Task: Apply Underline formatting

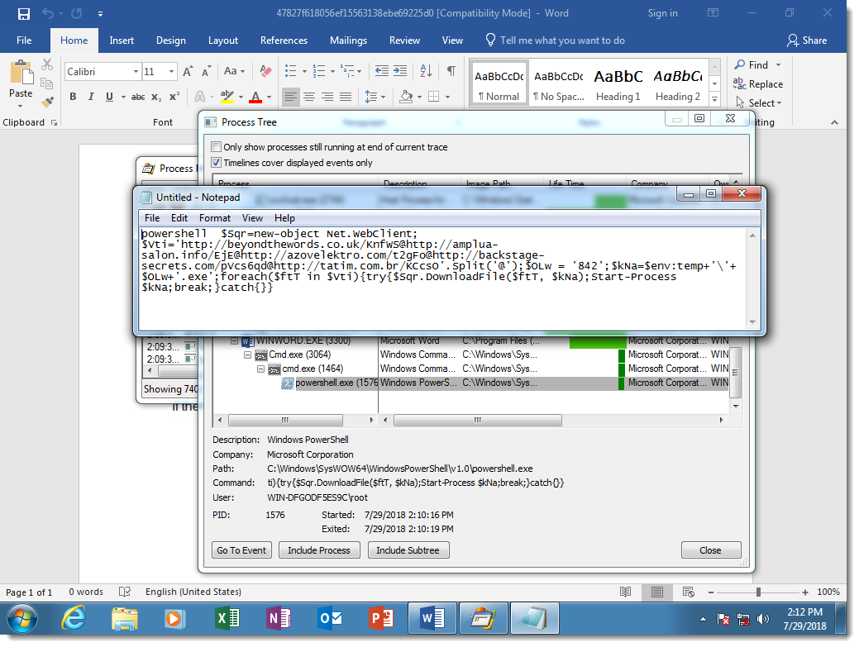Action: tap(110, 97)
